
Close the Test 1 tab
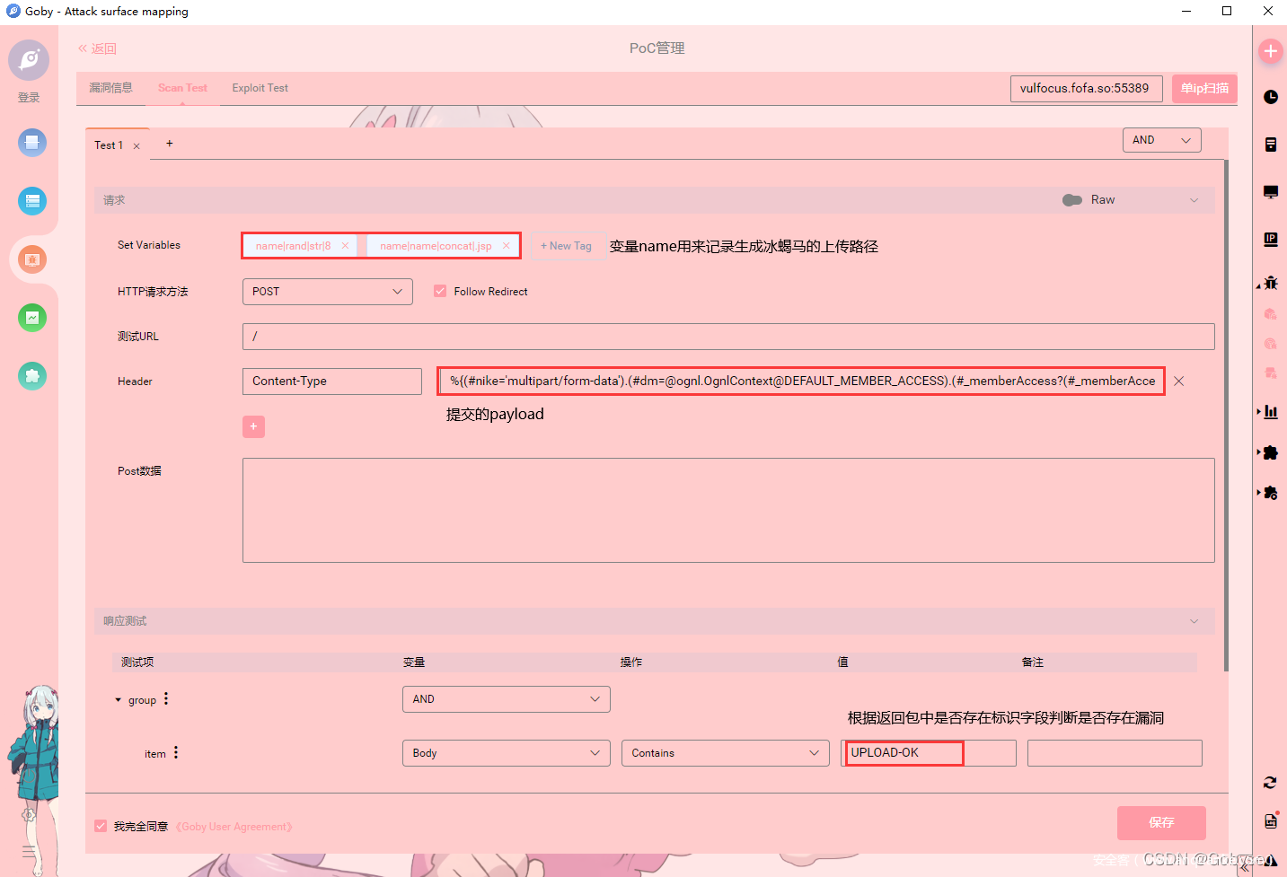(x=137, y=146)
